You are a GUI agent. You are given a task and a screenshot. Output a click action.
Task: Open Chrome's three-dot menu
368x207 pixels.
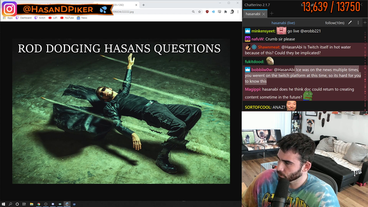[237, 11]
